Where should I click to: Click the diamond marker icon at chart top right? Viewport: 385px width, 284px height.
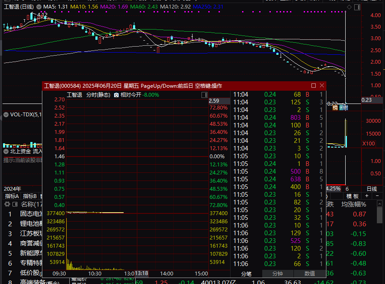pos(349,7)
